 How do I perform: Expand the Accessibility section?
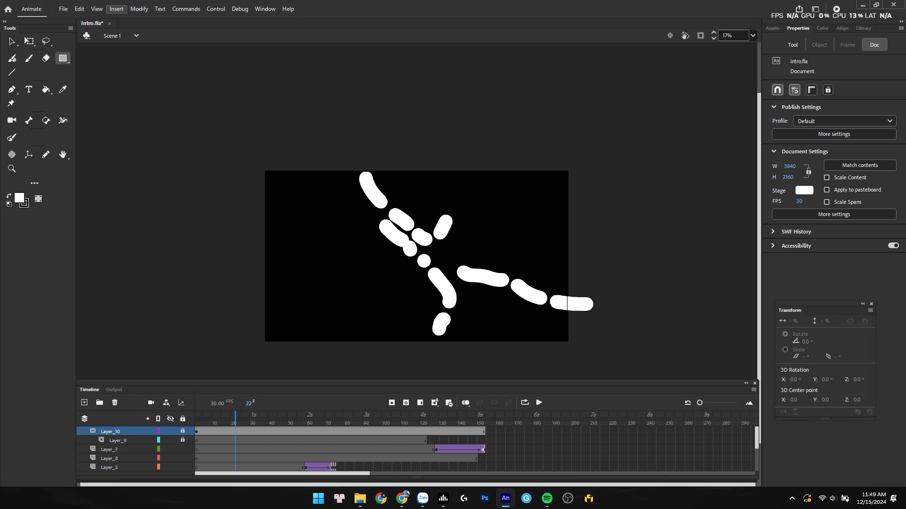[773, 246]
